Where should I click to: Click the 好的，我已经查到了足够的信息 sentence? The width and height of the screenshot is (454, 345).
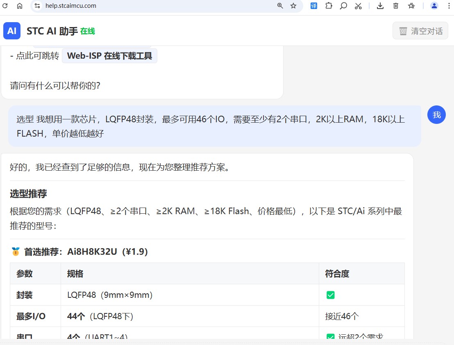120,167
